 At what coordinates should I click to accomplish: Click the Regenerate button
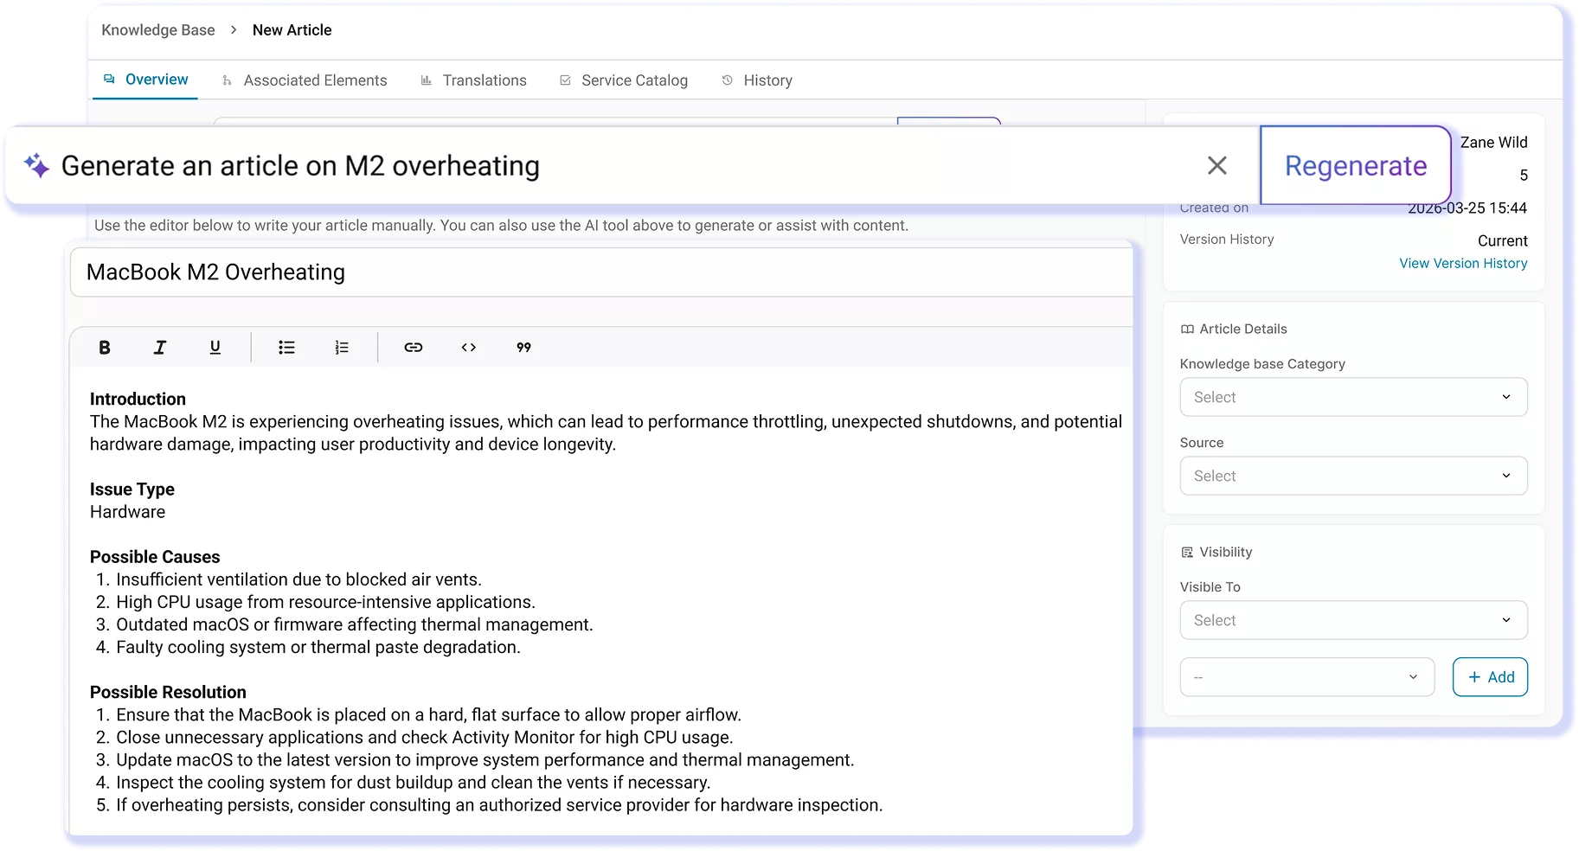1356,165
